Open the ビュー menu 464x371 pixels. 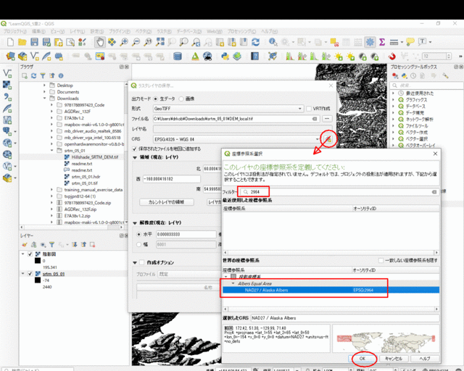(57, 31)
